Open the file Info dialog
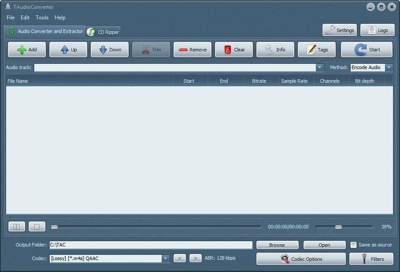The width and height of the screenshot is (400, 272). pyautogui.click(x=275, y=49)
